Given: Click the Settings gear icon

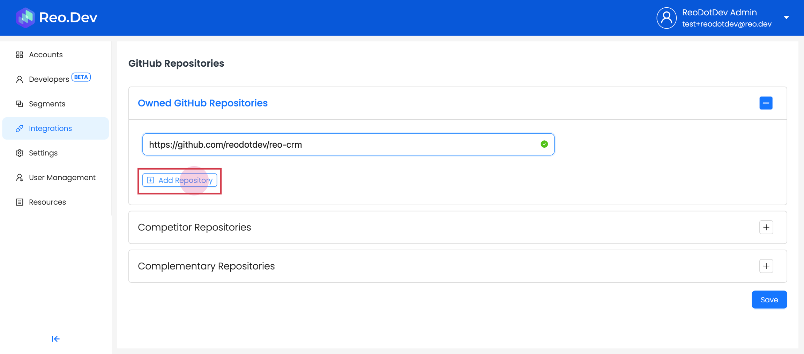Looking at the screenshot, I should point(20,153).
